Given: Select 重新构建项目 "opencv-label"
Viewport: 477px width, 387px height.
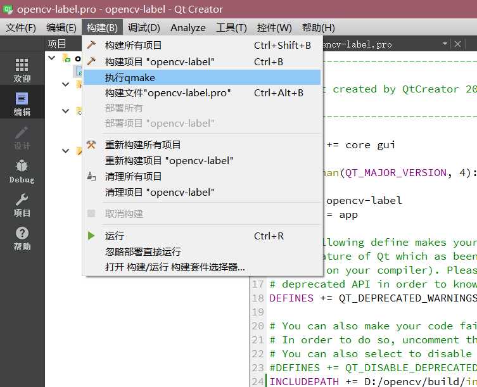Looking at the screenshot, I should click(x=202, y=161).
